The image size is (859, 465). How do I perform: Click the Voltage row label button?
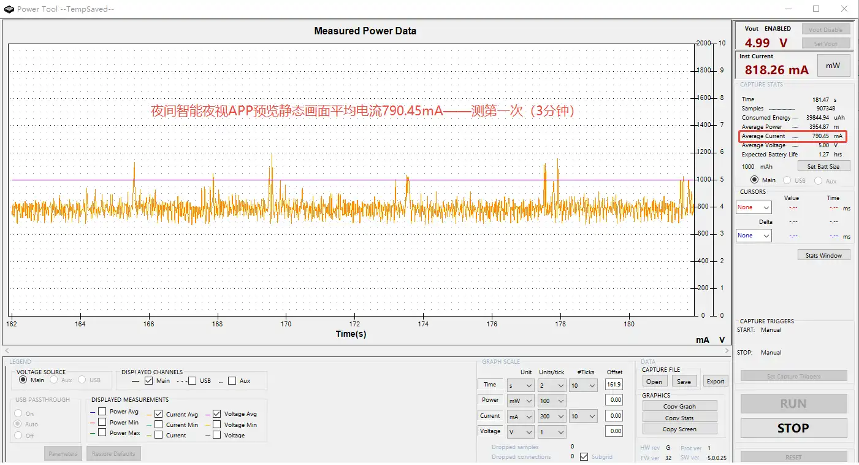click(490, 431)
